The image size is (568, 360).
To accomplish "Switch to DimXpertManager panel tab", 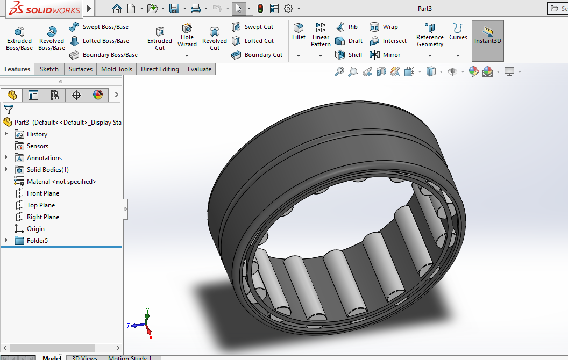I will [x=76, y=95].
